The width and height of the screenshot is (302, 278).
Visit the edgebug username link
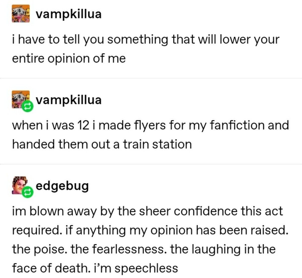pyautogui.click(x=62, y=186)
